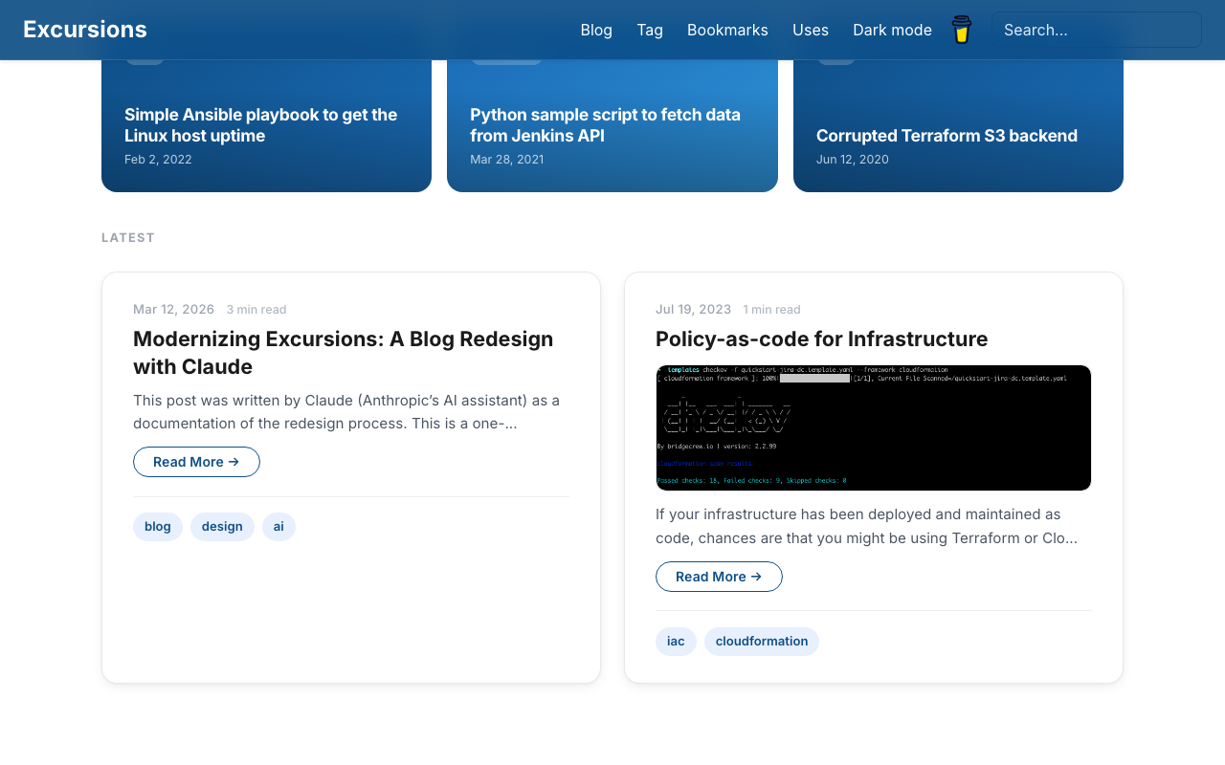1225x765 pixels.
Task: Select the cloudformation tag pill
Action: point(761,642)
